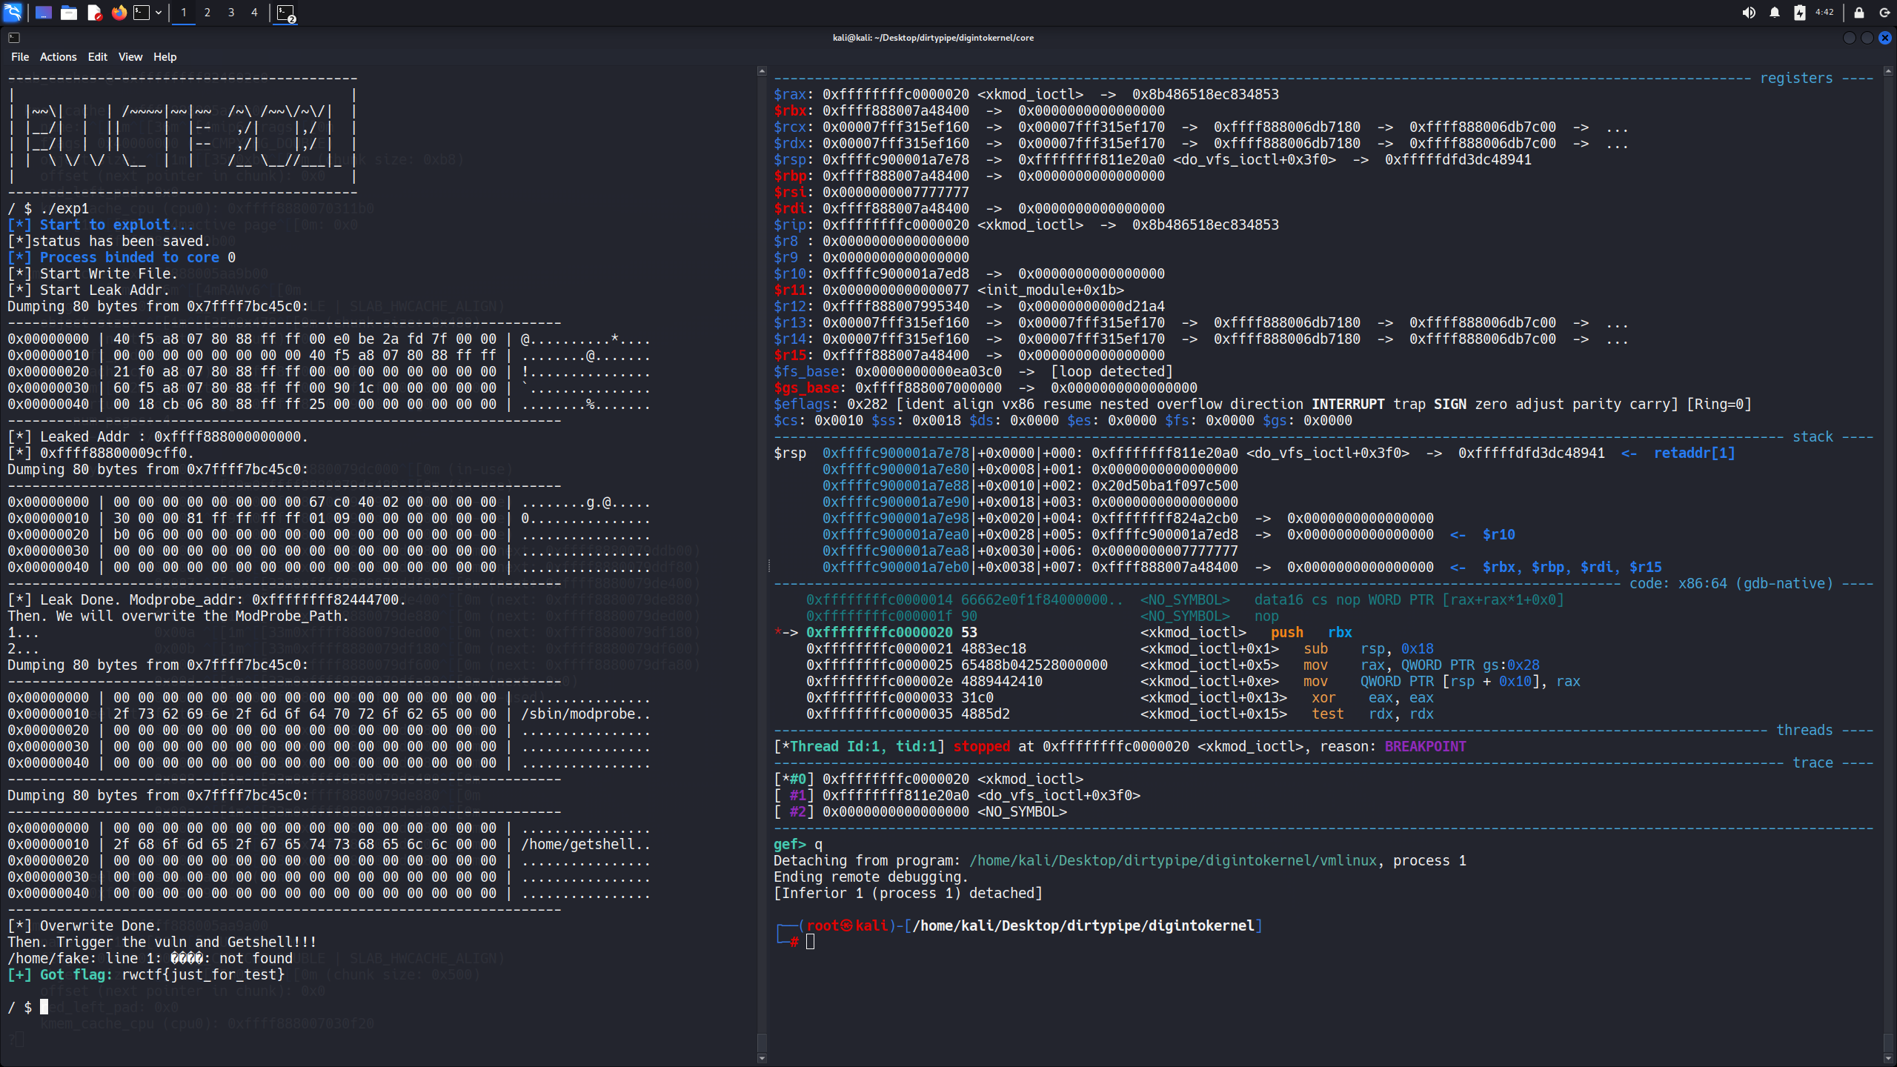Launch Firefox from the top panel
Viewport: 1897px width, 1067px height.
(x=119, y=13)
